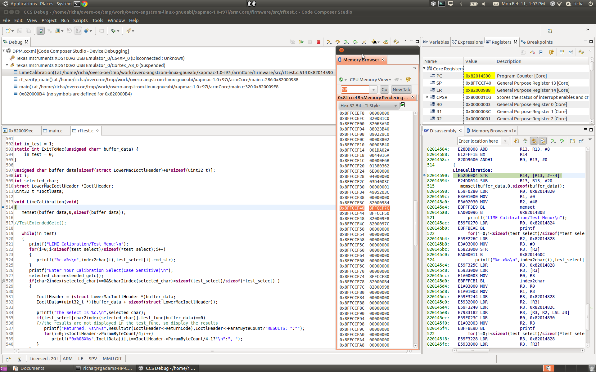Open the Scripts menu
Image resolution: width=596 pixels, height=372 pixels.
point(80,20)
